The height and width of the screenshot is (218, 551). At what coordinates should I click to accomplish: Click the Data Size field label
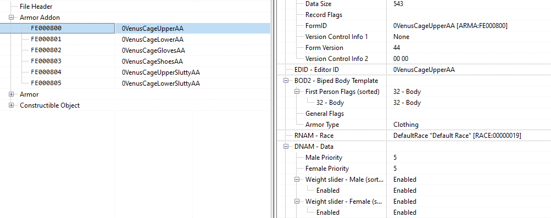(x=319, y=4)
